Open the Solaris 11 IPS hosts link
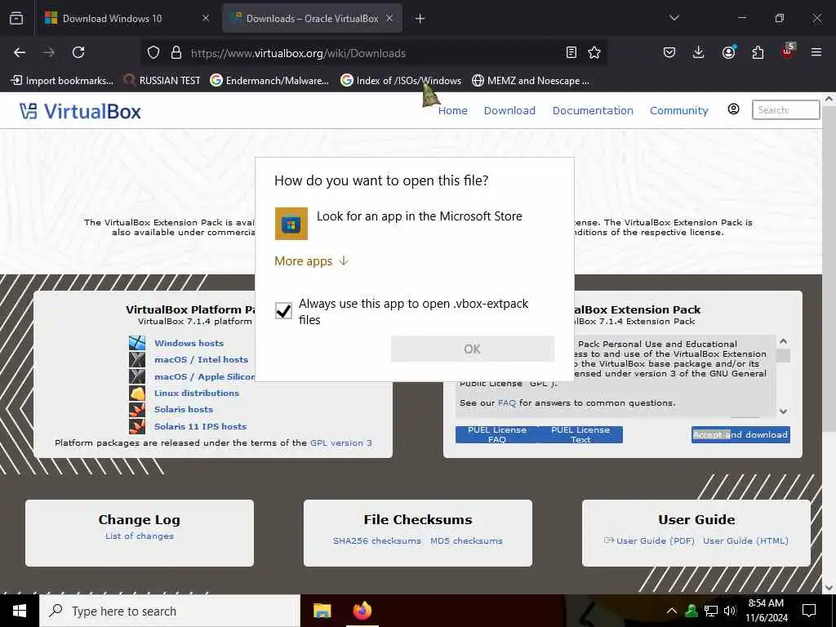836x627 pixels. pos(200,426)
